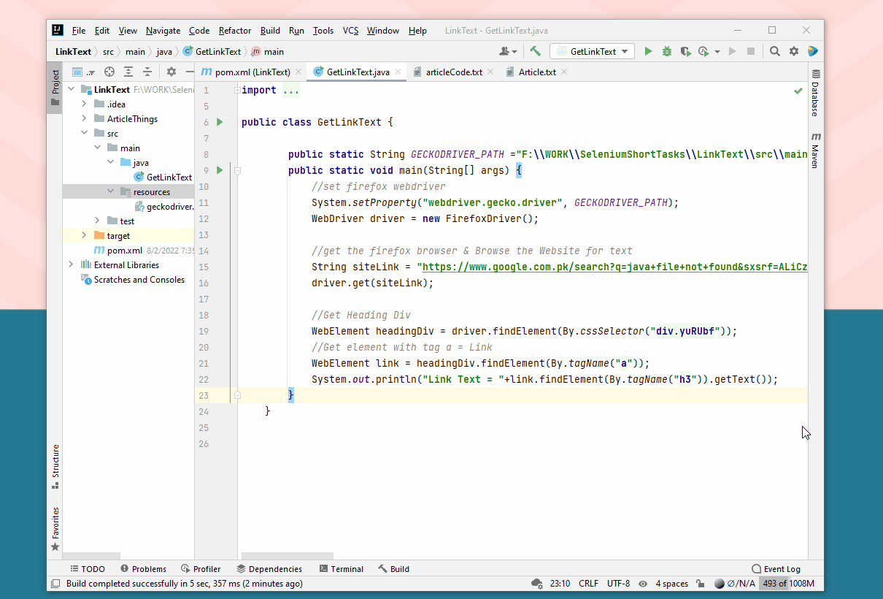Viewport: 883px width, 599px height.
Task: Select opened file with the locate target icon
Action: click(x=109, y=72)
